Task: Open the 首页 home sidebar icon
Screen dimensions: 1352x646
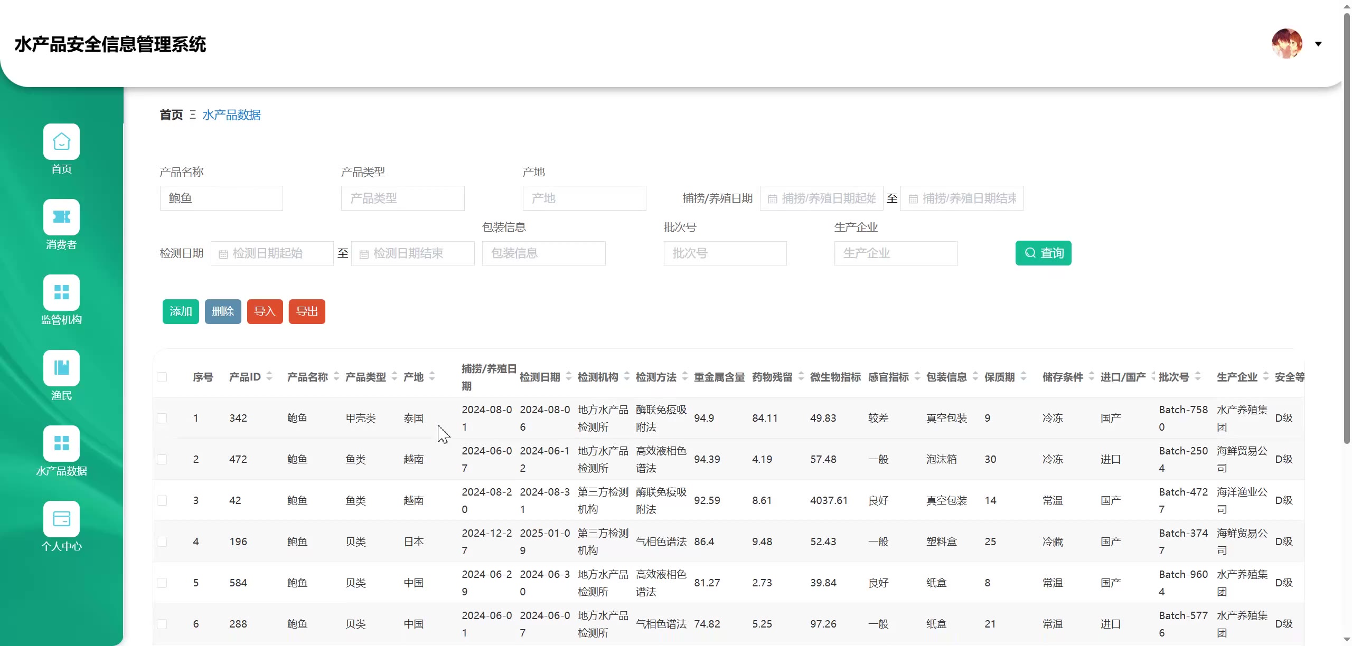Action: click(61, 141)
